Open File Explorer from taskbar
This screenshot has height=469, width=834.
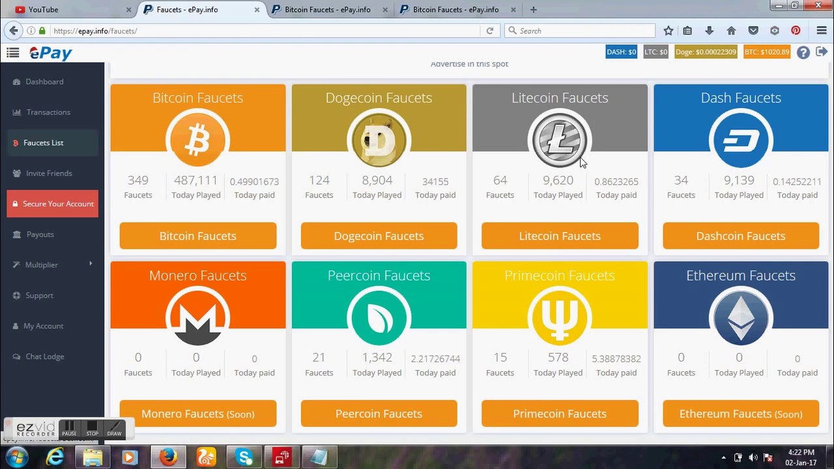coord(93,457)
